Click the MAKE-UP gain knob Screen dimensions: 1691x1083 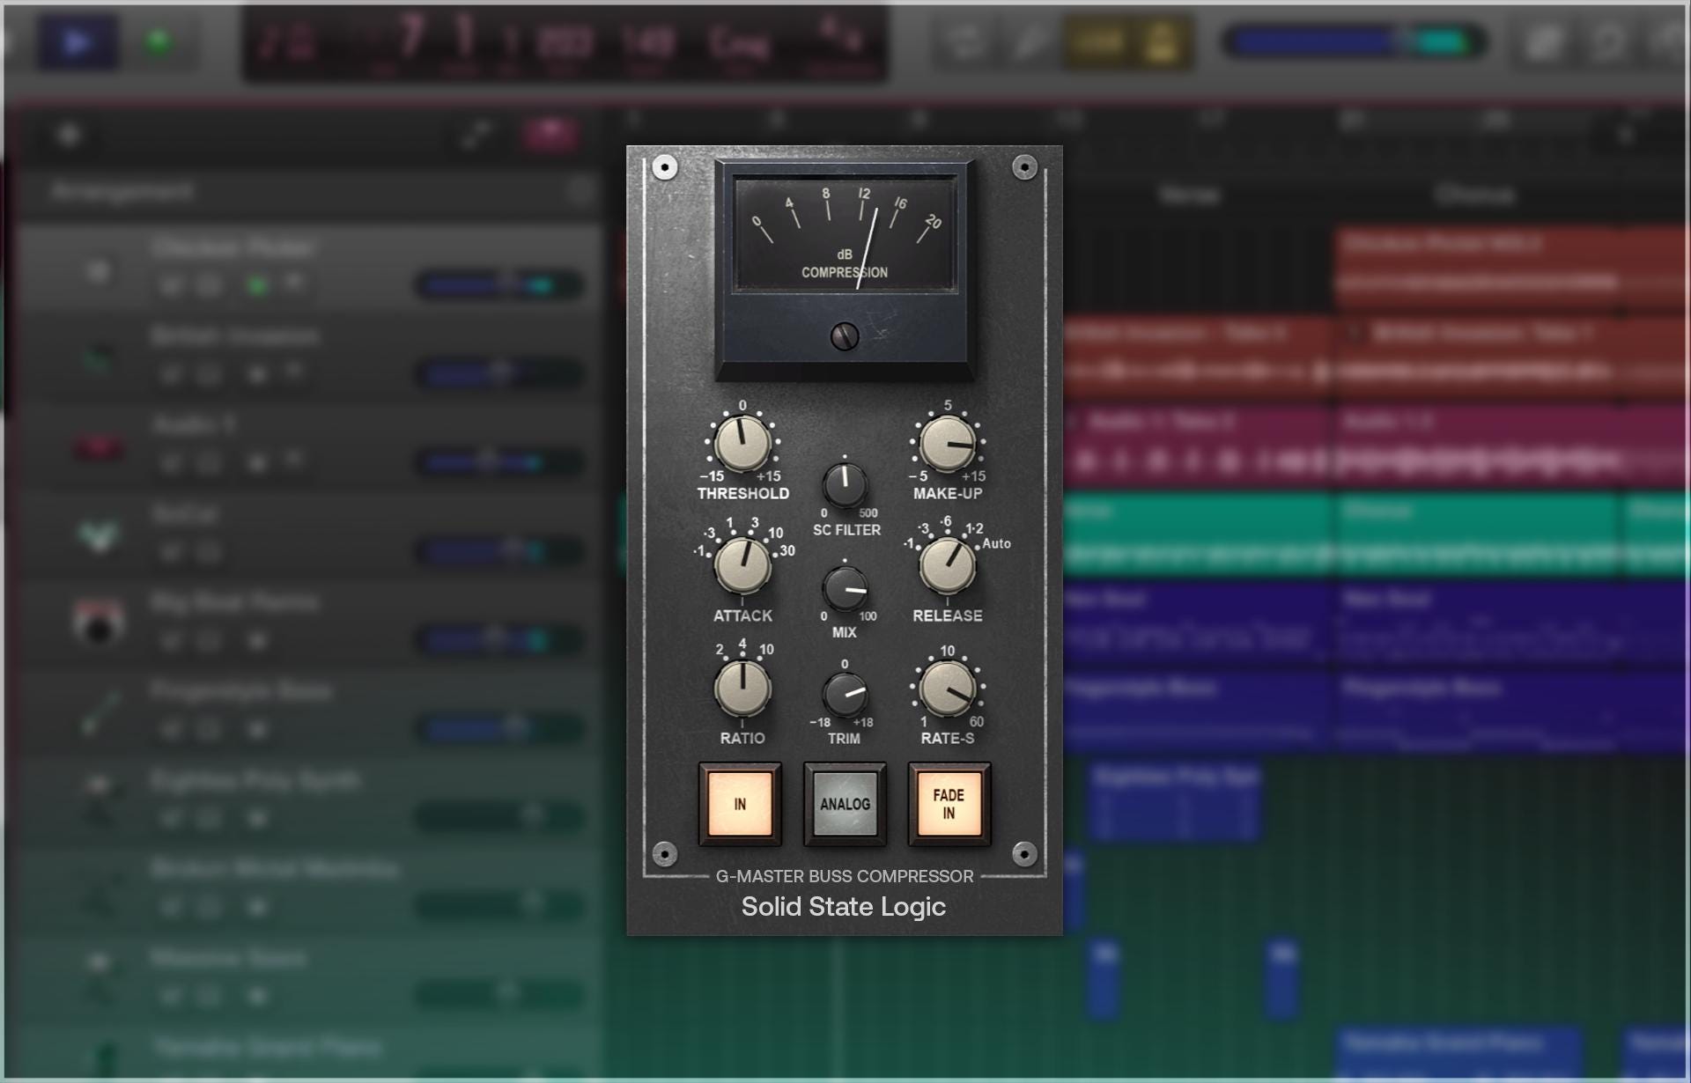pos(948,444)
